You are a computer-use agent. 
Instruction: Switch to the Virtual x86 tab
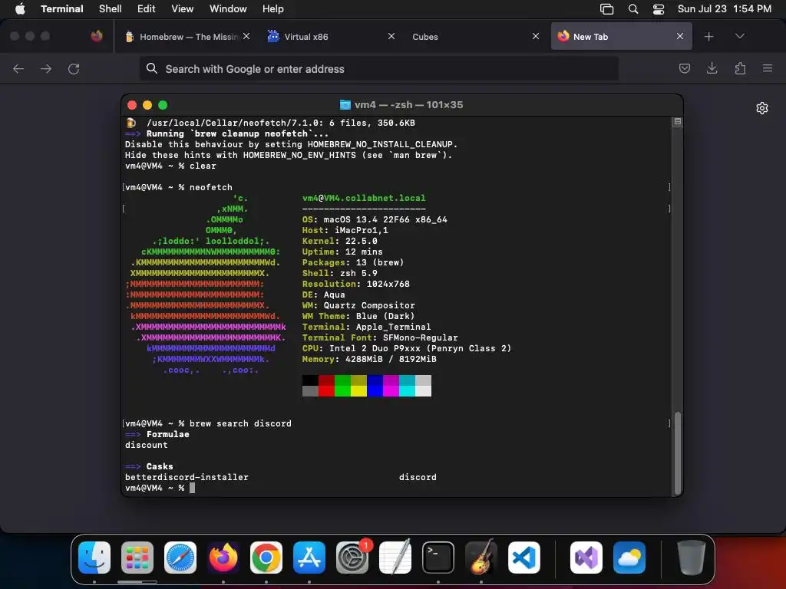click(x=332, y=37)
